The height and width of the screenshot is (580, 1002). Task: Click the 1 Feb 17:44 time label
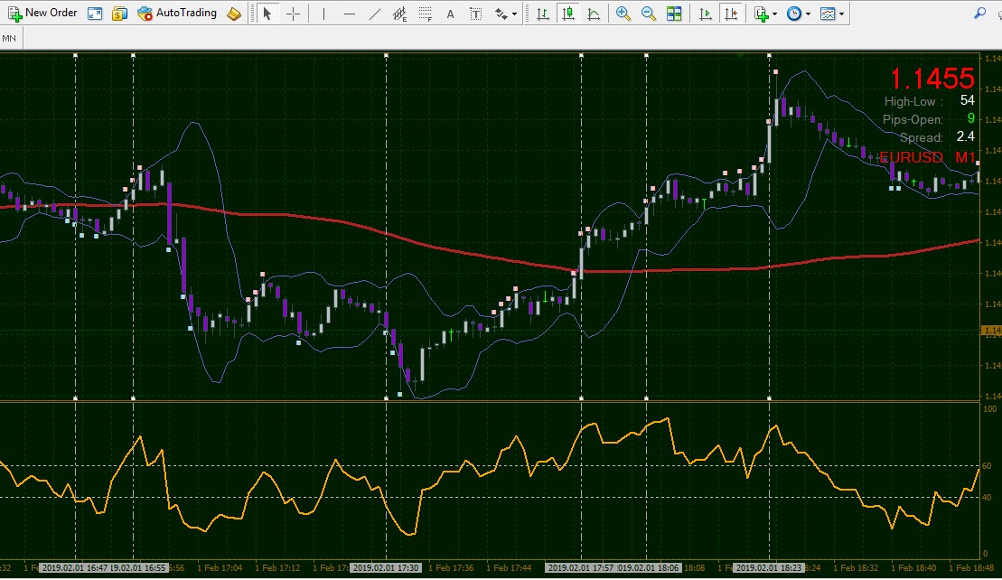tap(509, 567)
